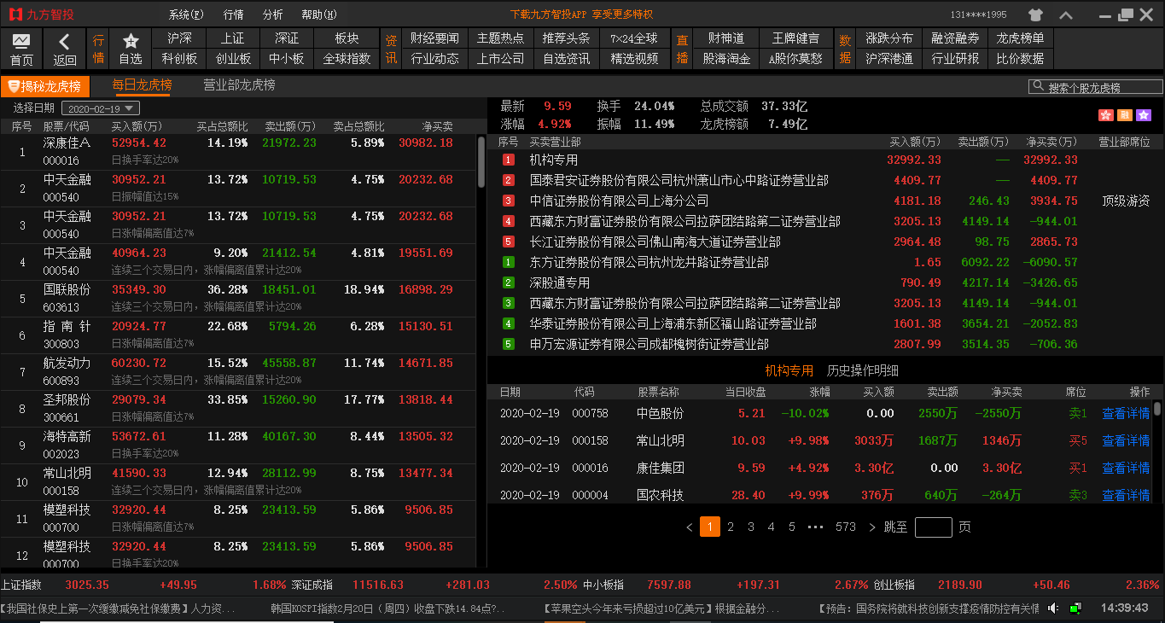Collapse the toolbar with the up chevron
The image size is (1165, 623).
coord(1066,15)
